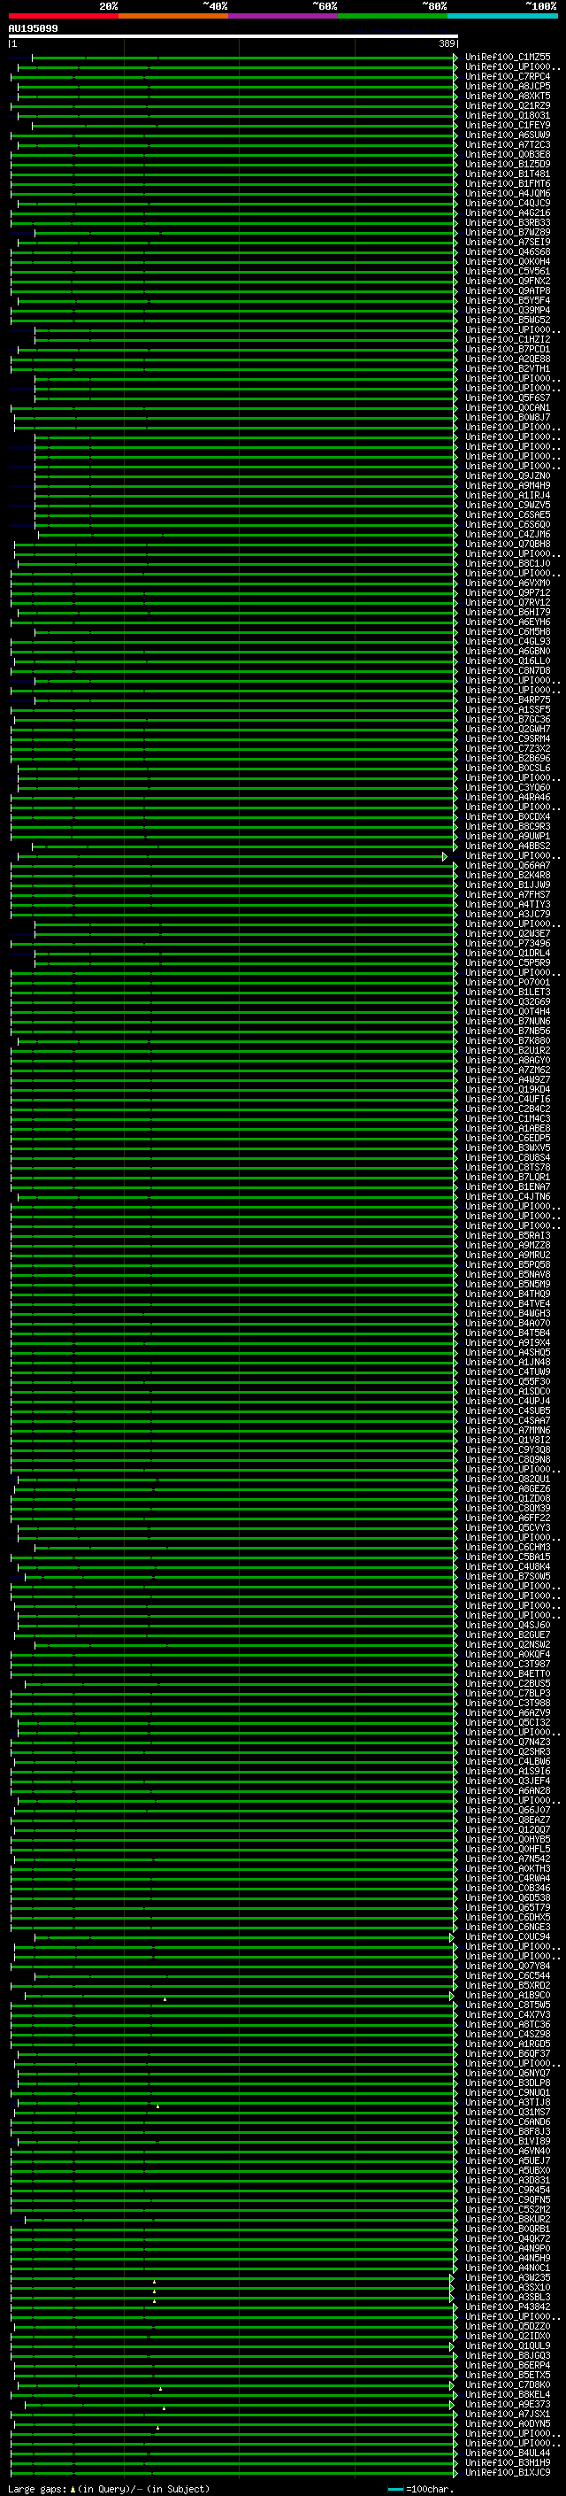Click the red 20% identity legend segment

(x=63, y=17)
